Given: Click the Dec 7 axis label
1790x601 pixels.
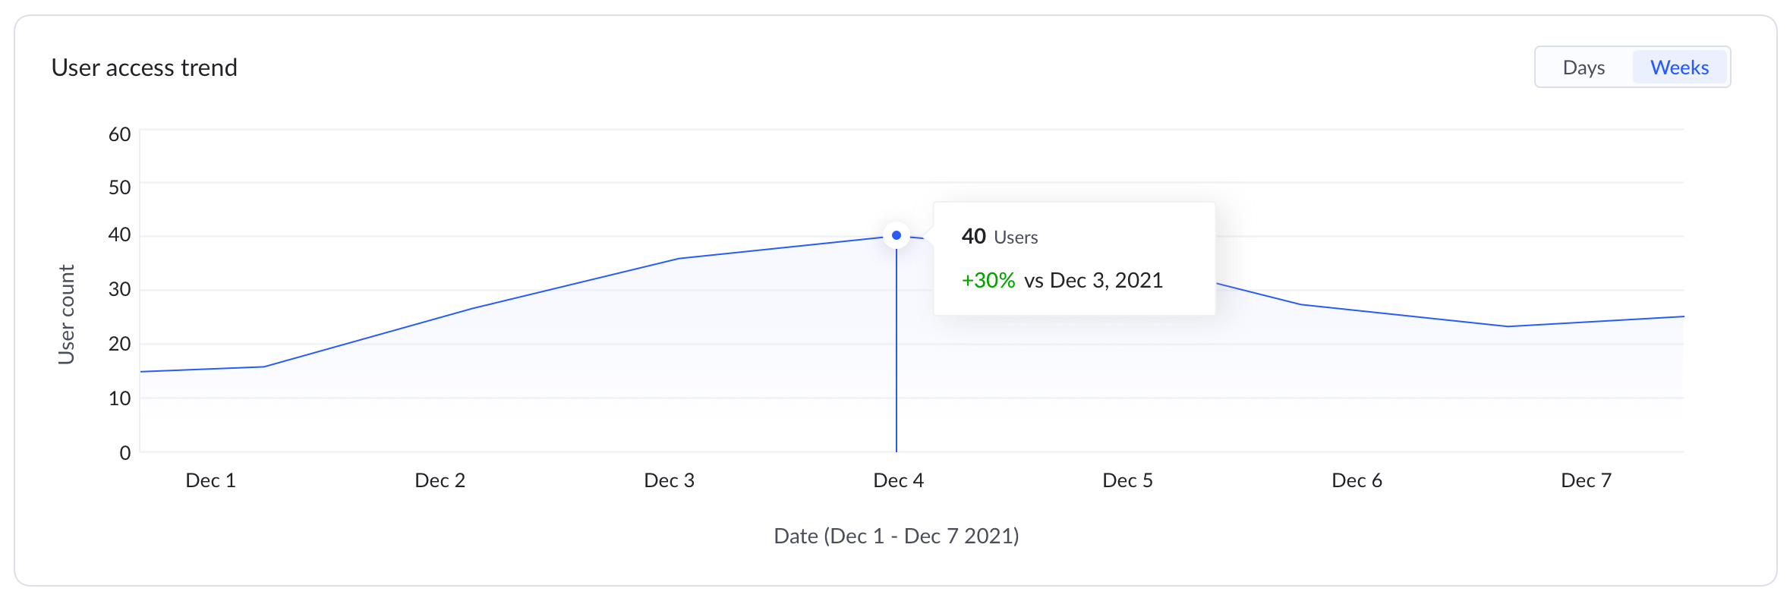Looking at the screenshot, I should tap(1586, 480).
